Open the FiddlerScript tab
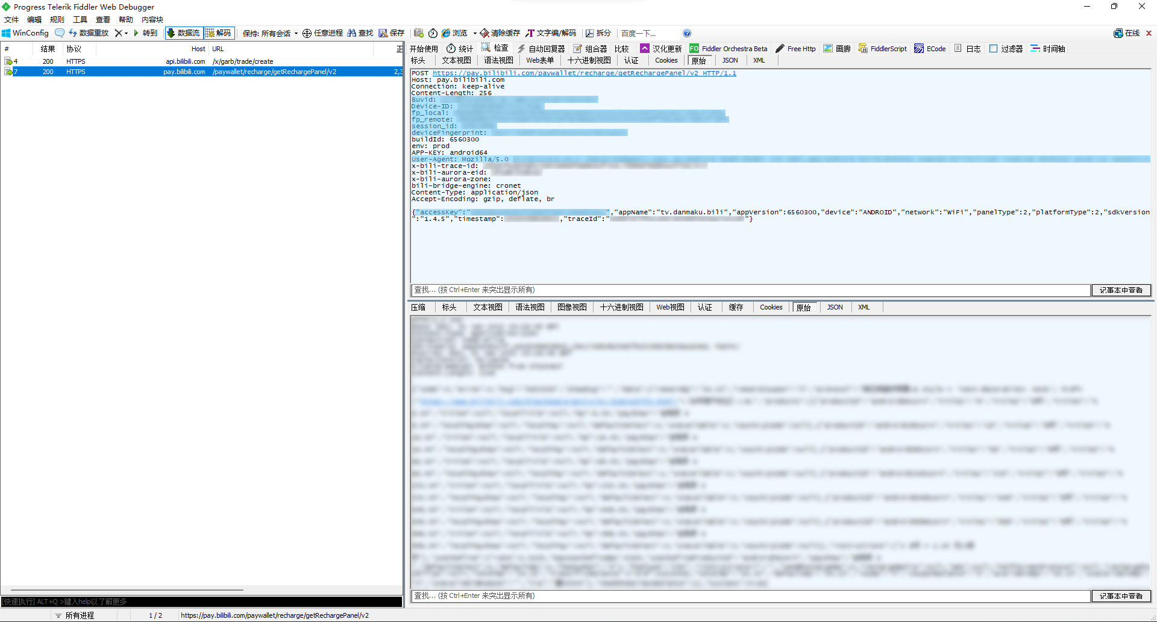The height and width of the screenshot is (622, 1157). (x=883, y=49)
